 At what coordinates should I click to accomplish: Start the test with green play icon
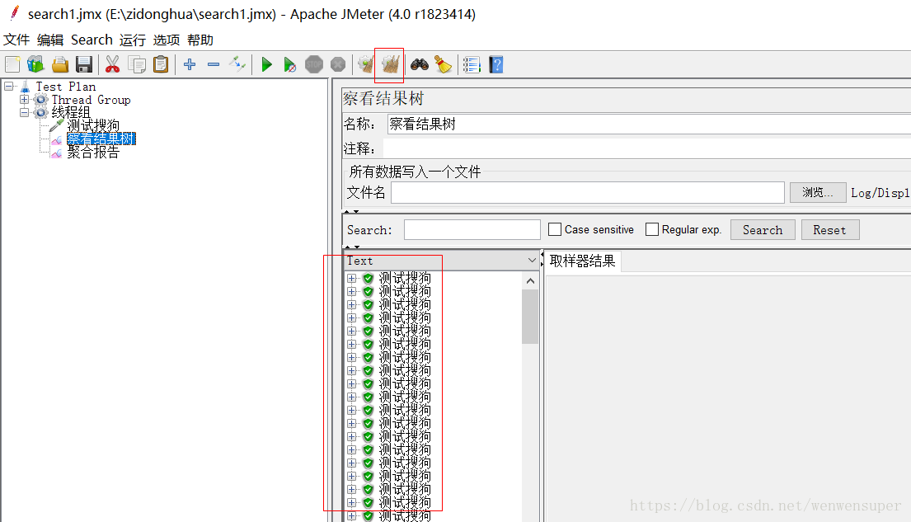(x=266, y=64)
